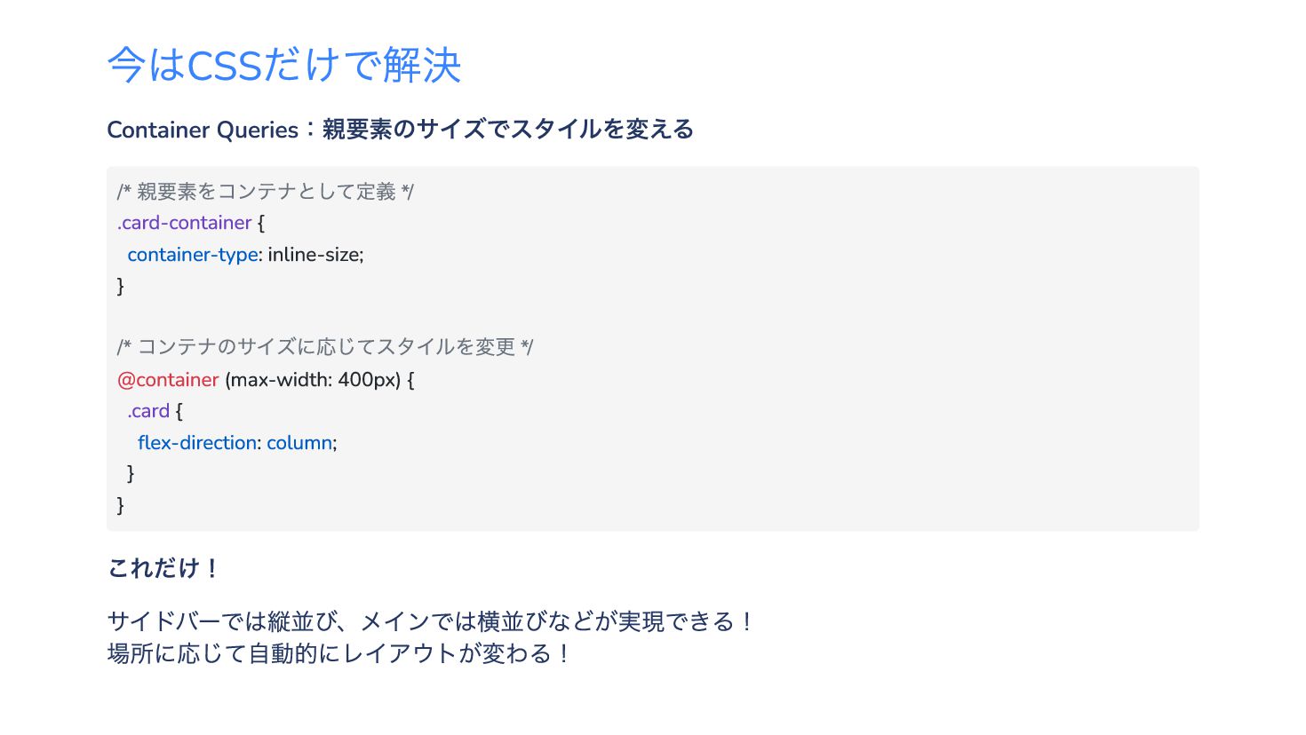Click 親要素のサイズでスタイルを変える in subtitle
Image resolution: width=1306 pixels, height=735 pixels.
point(507,130)
